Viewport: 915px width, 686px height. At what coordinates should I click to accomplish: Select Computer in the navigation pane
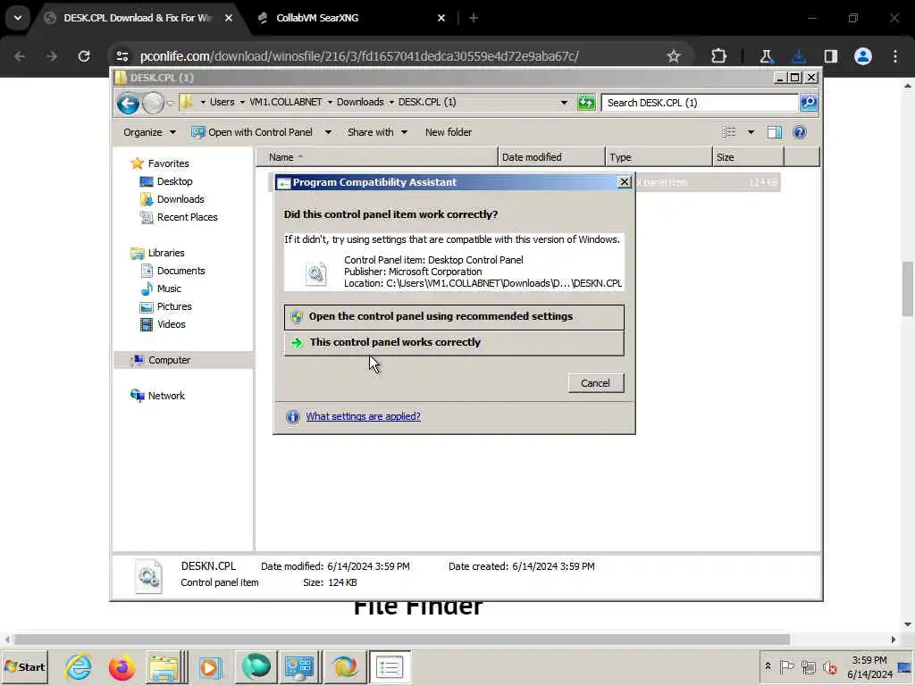169,360
